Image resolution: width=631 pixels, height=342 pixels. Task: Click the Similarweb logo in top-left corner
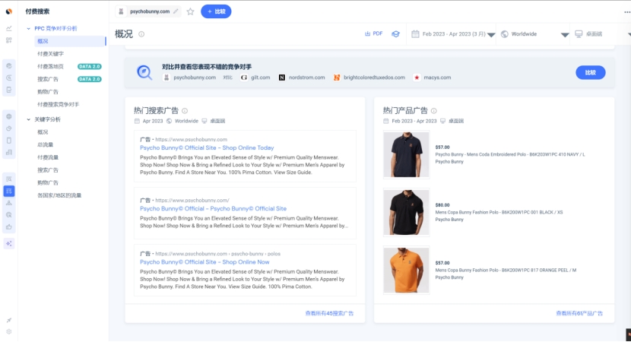(9, 11)
